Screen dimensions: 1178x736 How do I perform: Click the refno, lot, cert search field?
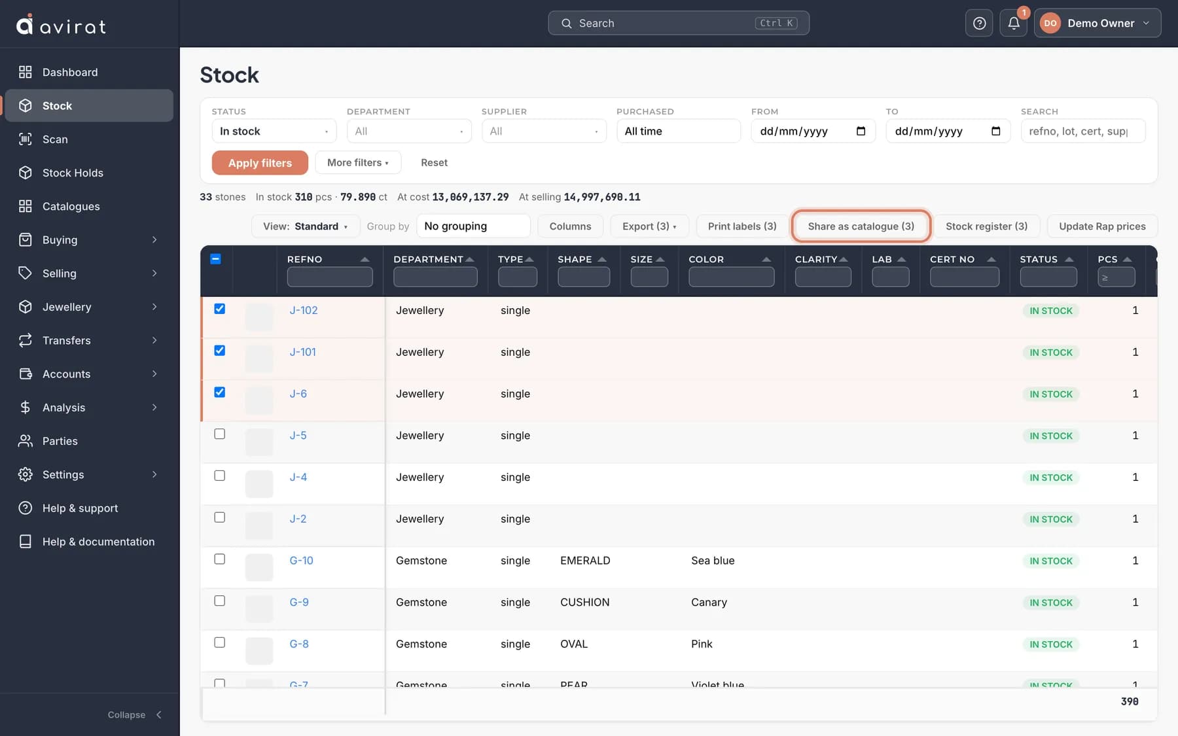click(x=1083, y=131)
